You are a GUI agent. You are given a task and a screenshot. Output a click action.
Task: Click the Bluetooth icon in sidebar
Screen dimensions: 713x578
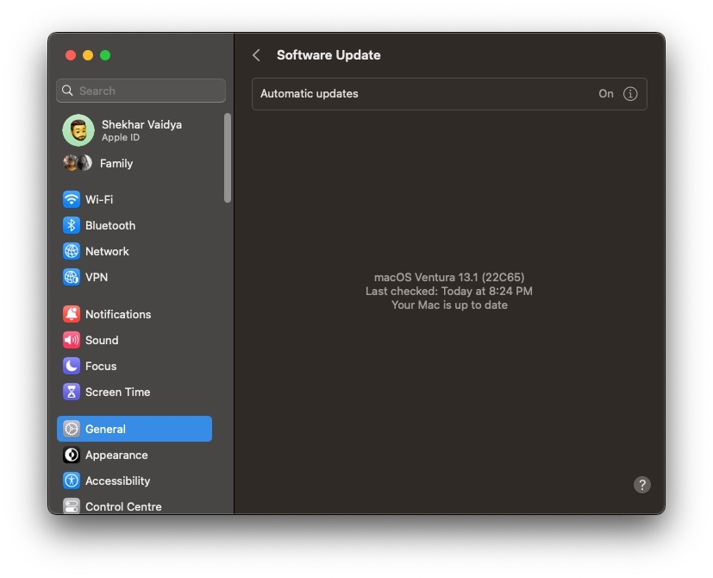pos(72,225)
